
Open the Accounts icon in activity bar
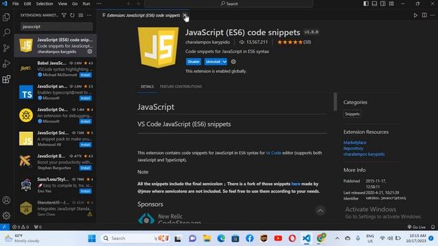6,200
